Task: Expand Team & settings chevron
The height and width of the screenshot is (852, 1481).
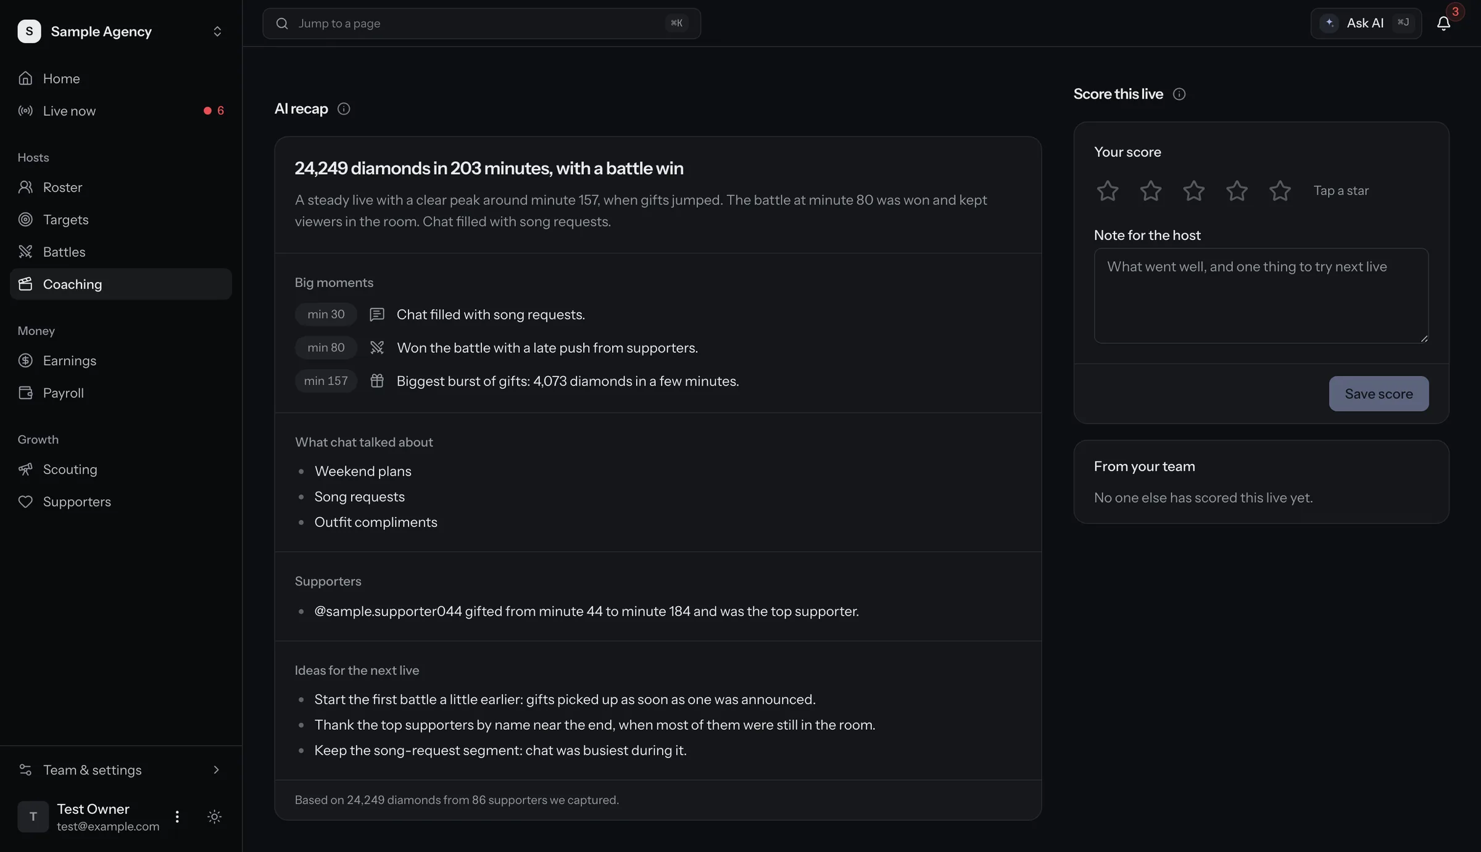Action: [216, 770]
